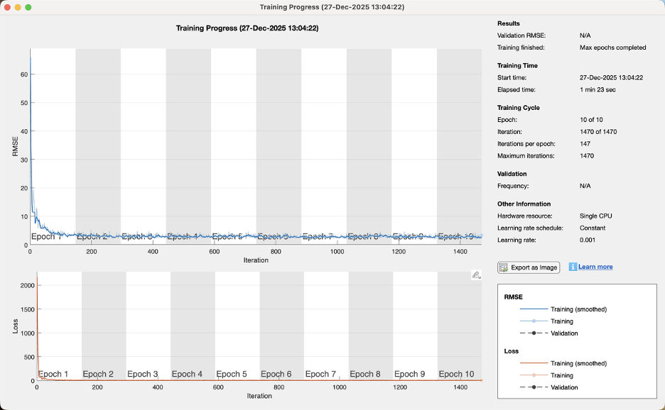The image size is (665, 410).
Task: Click the Iteration x-axis label under Loss plot
Action: click(259, 396)
